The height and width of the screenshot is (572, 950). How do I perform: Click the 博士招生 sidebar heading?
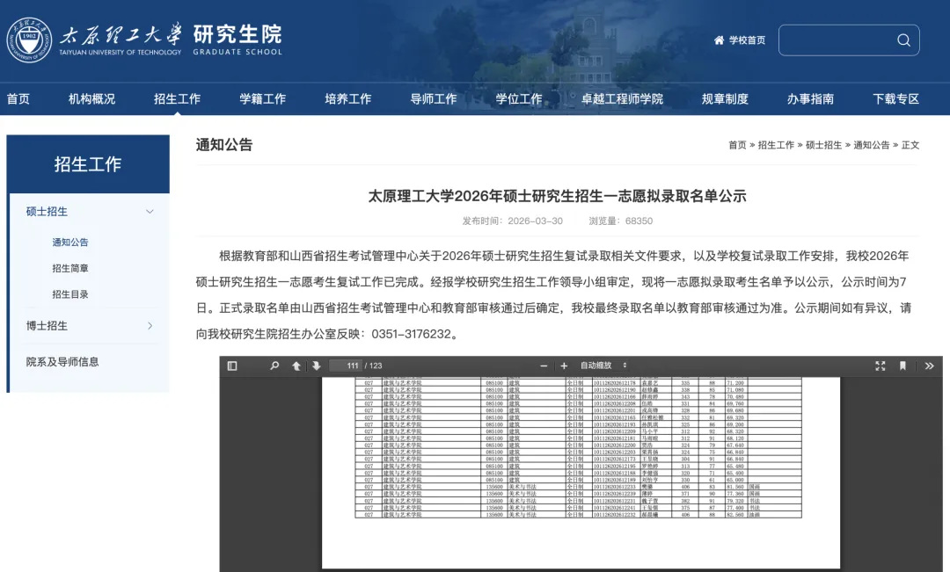47,326
